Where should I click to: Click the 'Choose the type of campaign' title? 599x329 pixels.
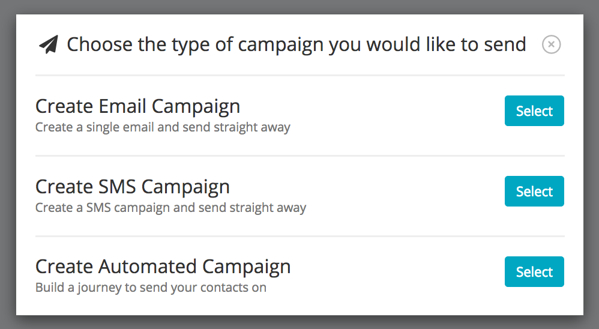(296, 44)
